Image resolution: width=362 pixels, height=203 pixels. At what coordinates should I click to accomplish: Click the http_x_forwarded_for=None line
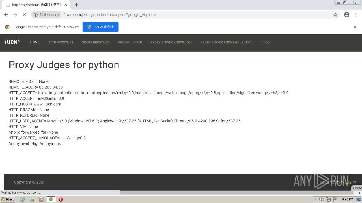pos(33,132)
